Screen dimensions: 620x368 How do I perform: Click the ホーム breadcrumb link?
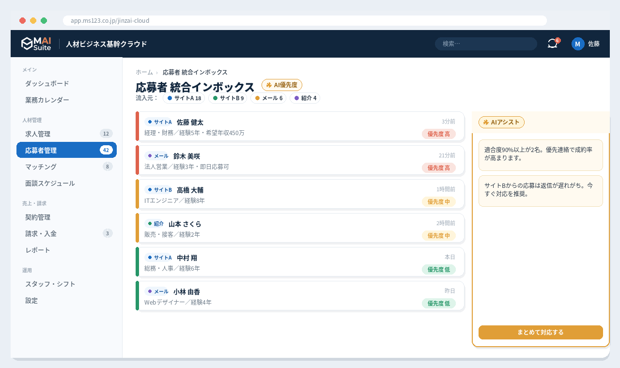coord(144,72)
